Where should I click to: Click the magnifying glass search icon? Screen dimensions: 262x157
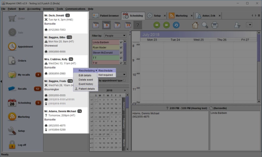[205, 25]
